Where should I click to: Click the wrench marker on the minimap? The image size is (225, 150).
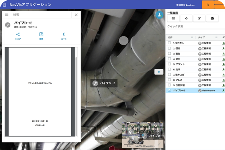[145, 136]
